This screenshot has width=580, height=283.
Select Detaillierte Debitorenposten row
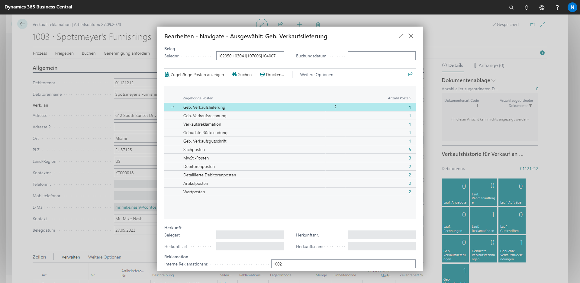290,175
